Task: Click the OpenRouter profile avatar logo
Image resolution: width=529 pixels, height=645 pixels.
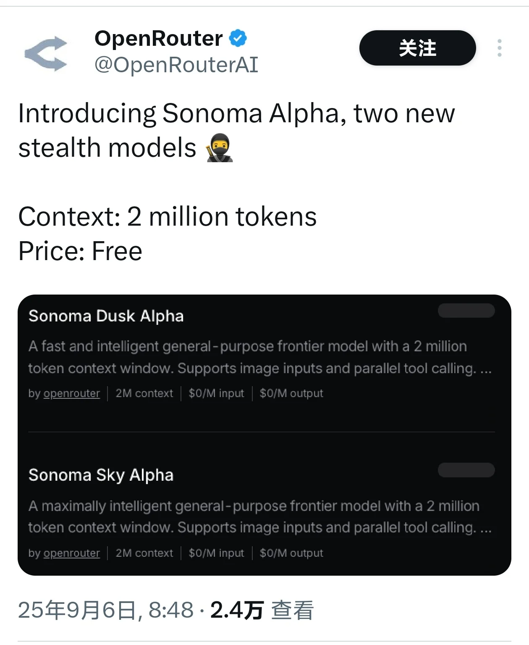Action: click(46, 53)
